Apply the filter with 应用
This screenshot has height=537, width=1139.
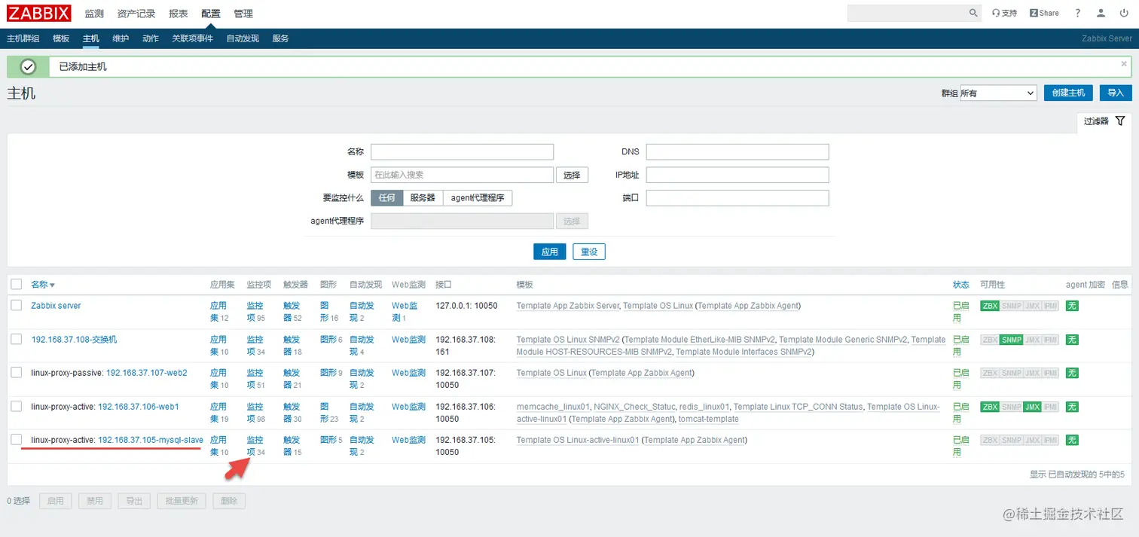point(550,252)
